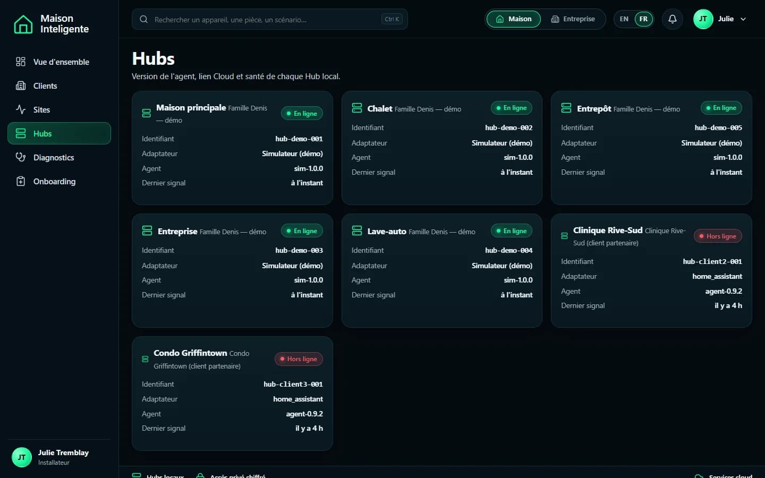Click Hors ligne badge on Clinique Rive-Sud
Screen dimensions: 765x478
(x=718, y=236)
